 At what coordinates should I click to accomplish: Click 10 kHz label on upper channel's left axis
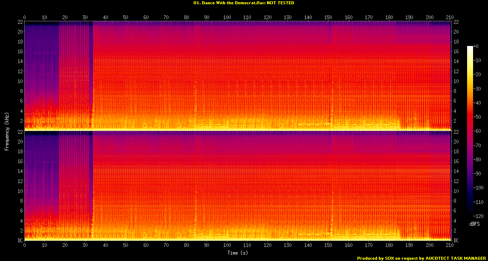[19, 81]
